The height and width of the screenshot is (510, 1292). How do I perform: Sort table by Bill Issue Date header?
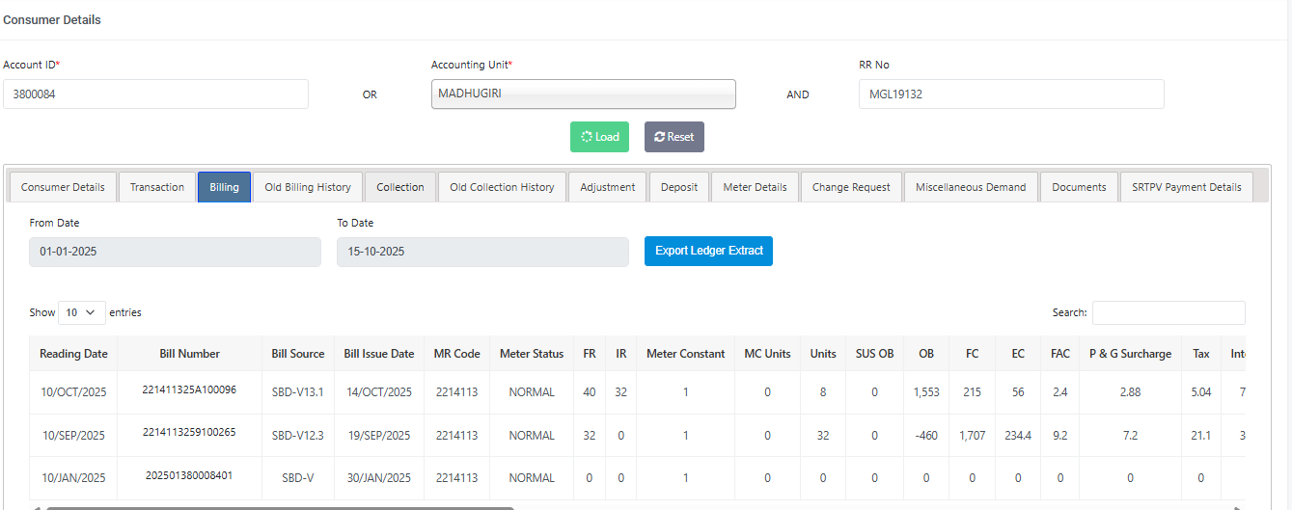378,354
